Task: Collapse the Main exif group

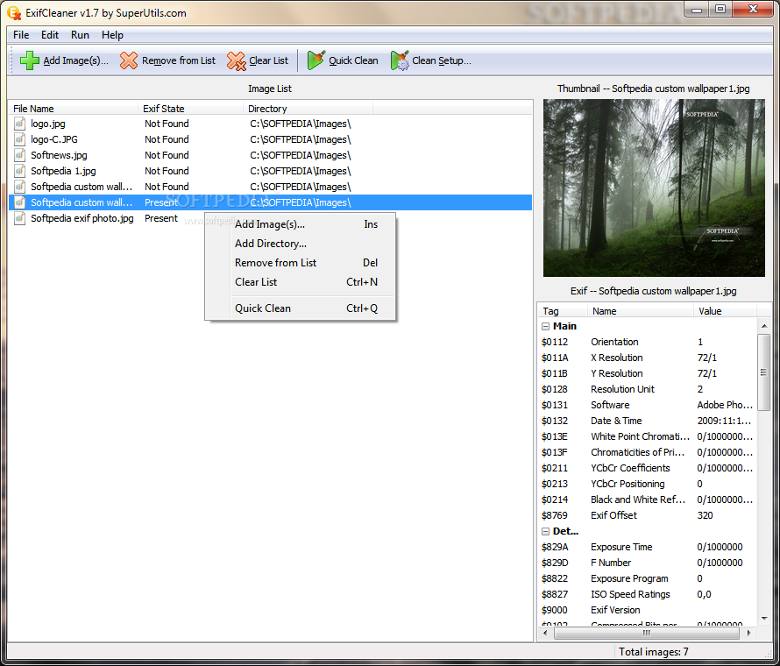Action: pos(546,327)
